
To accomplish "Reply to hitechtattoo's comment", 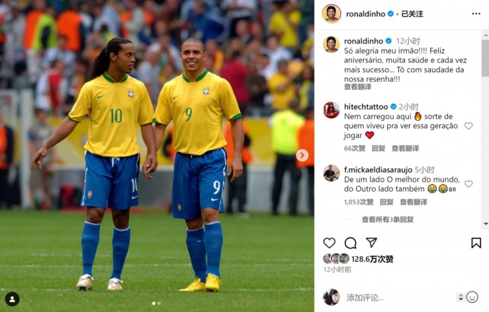I will coord(378,149).
